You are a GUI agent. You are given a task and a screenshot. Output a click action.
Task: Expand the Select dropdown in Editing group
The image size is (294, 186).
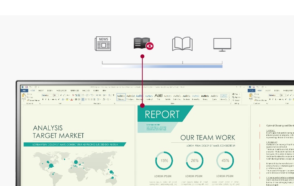pos(236,100)
